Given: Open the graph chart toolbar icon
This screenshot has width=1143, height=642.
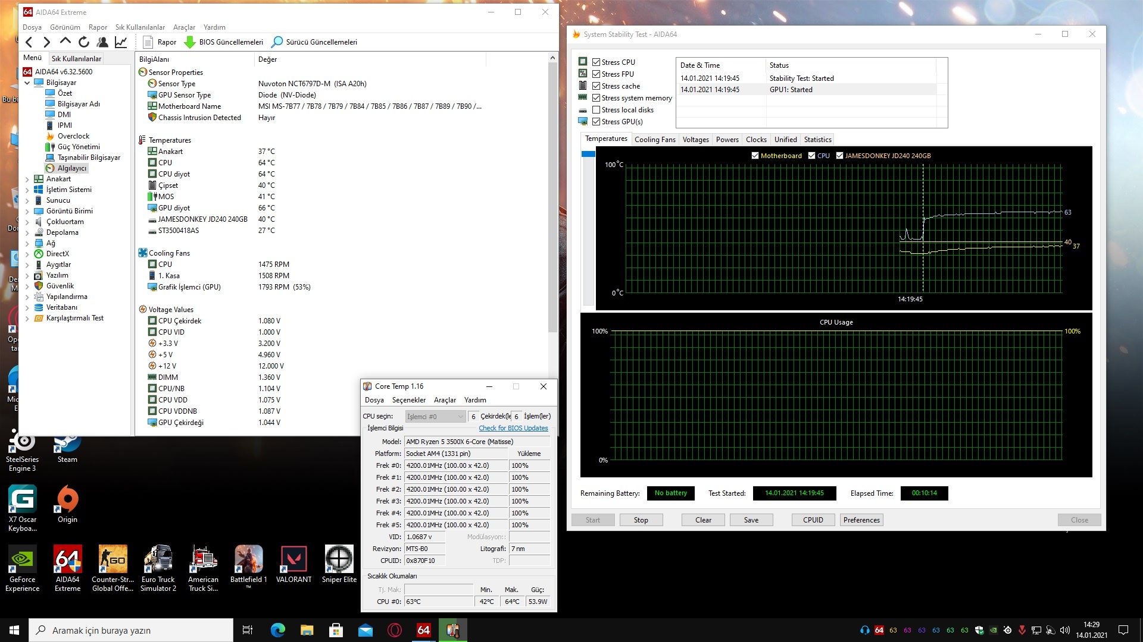Looking at the screenshot, I should tap(121, 42).
